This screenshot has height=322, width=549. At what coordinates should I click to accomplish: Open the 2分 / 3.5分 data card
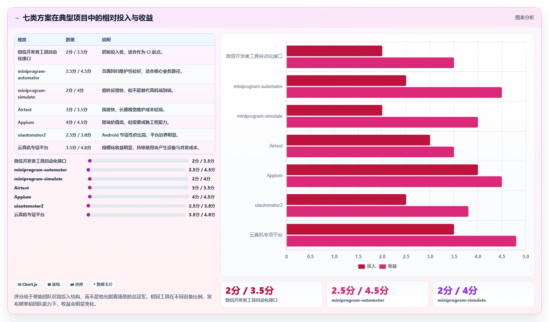click(x=271, y=294)
